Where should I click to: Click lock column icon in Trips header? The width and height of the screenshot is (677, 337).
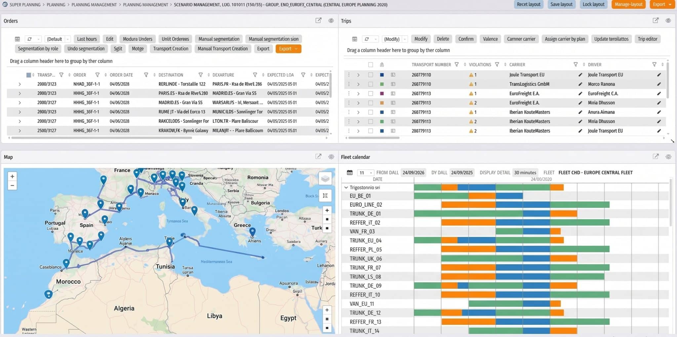pyautogui.click(x=382, y=65)
